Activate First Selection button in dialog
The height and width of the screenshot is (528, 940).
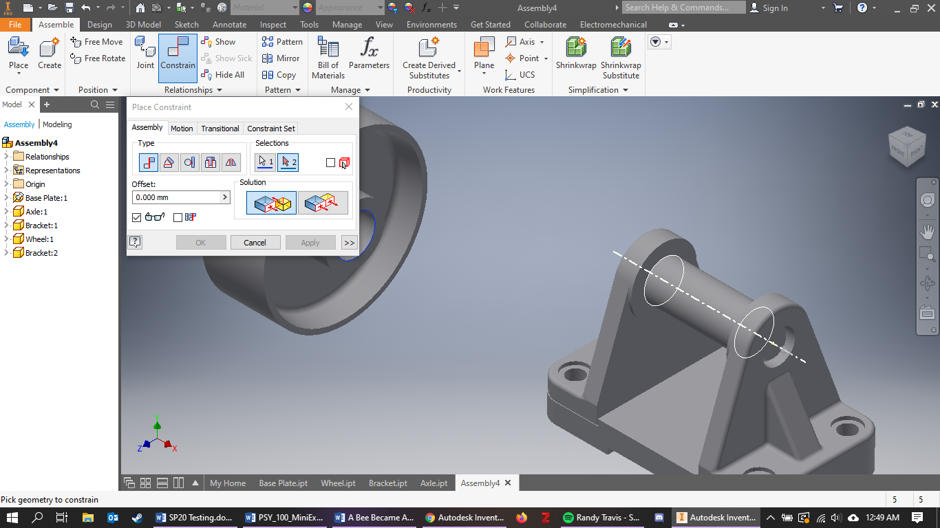pos(265,162)
